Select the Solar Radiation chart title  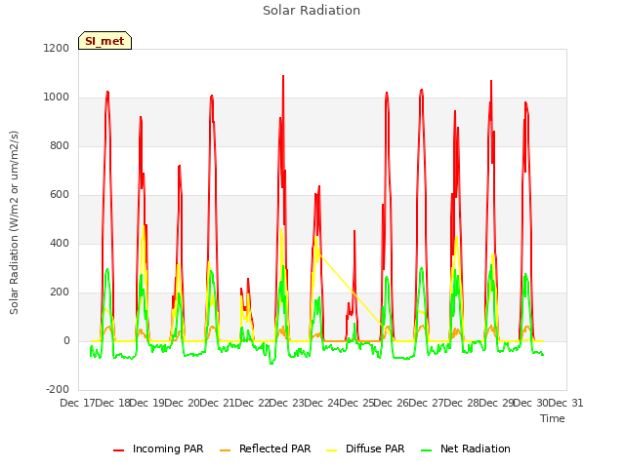click(312, 11)
